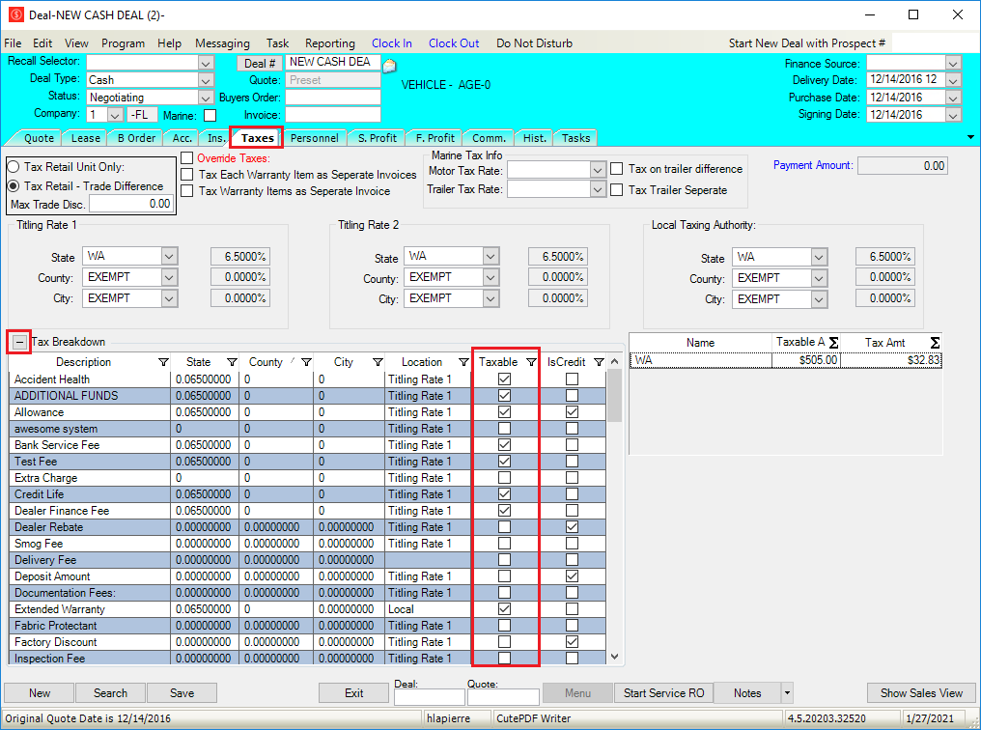Switch to the Quote tab

[39, 138]
